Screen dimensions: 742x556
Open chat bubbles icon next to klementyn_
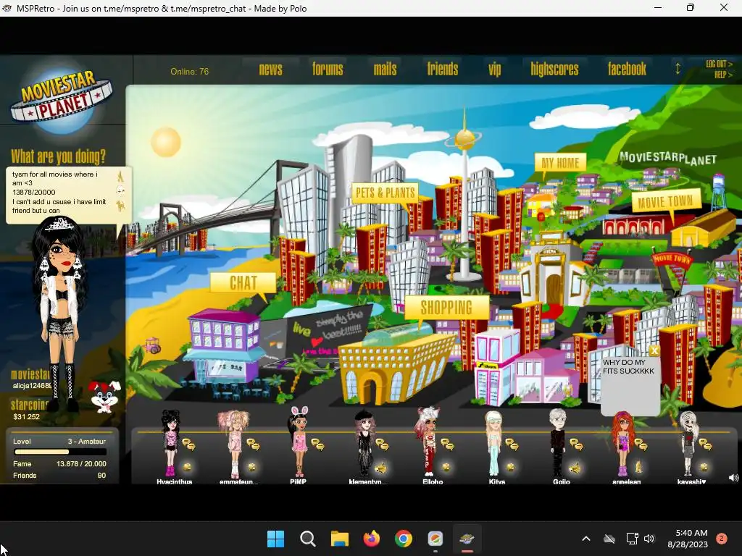tap(382, 445)
